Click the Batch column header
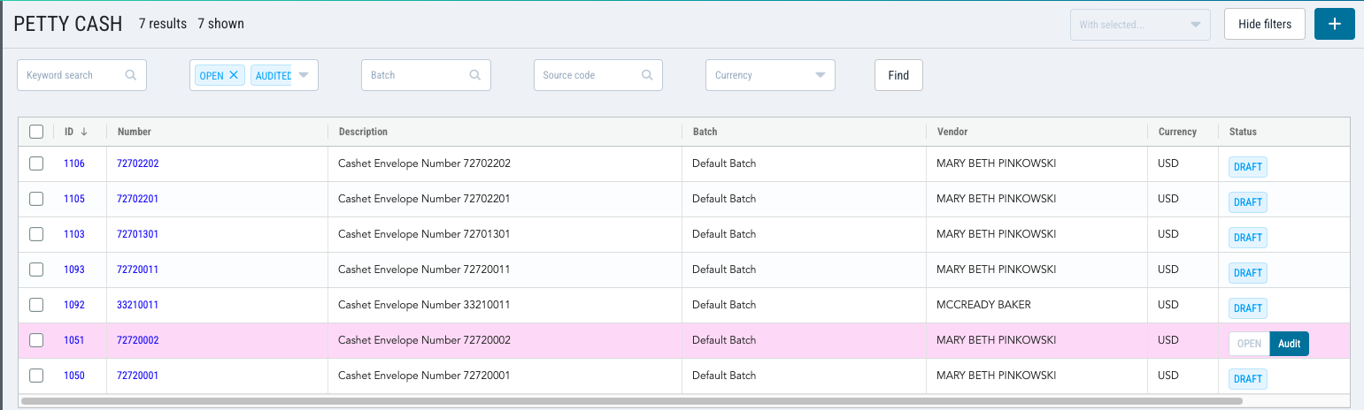 point(705,132)
